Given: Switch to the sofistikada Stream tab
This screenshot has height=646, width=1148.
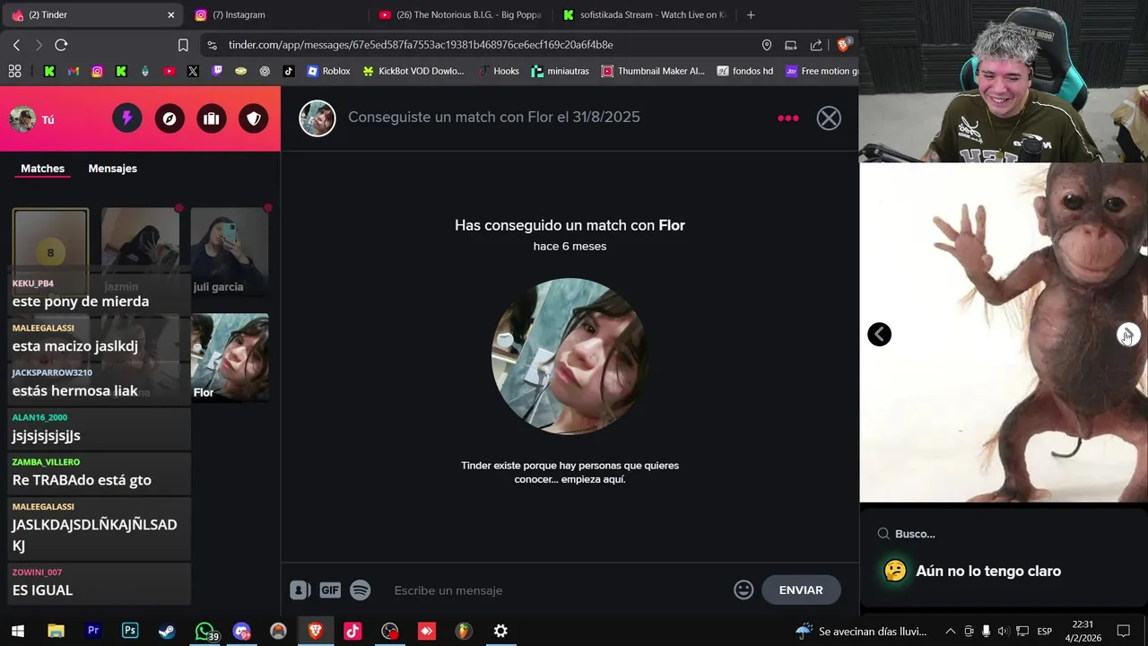Looking at the screenshot, I should click(x=645, y=14).
